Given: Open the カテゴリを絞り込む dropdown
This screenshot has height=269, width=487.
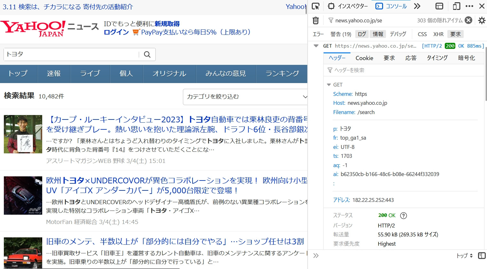Looking at the screenshot, I should click(x=245, y=97).
